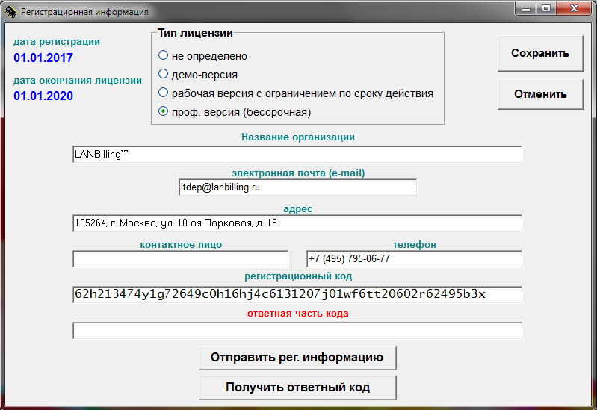Close the Регистрационная информация window
Image resolution: width=597 pixels, height=410 pixels.
(x=574, y=8)
